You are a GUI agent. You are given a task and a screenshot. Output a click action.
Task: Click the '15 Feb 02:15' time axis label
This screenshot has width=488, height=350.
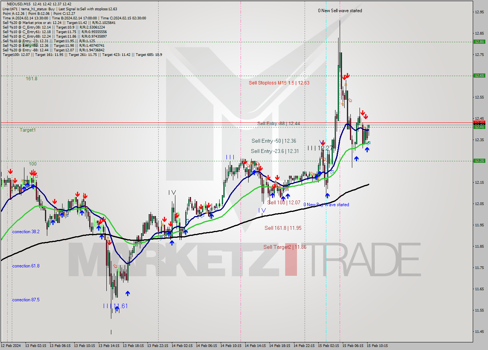[328, 346]
